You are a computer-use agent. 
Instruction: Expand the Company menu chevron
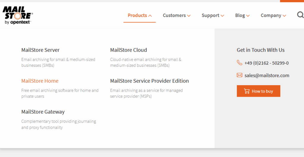[284, 16]
